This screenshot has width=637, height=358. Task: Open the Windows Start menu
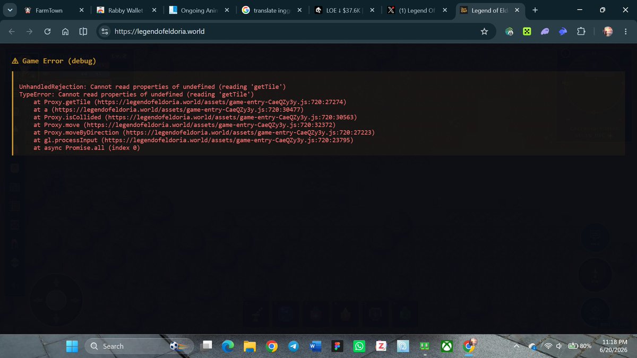72,346
